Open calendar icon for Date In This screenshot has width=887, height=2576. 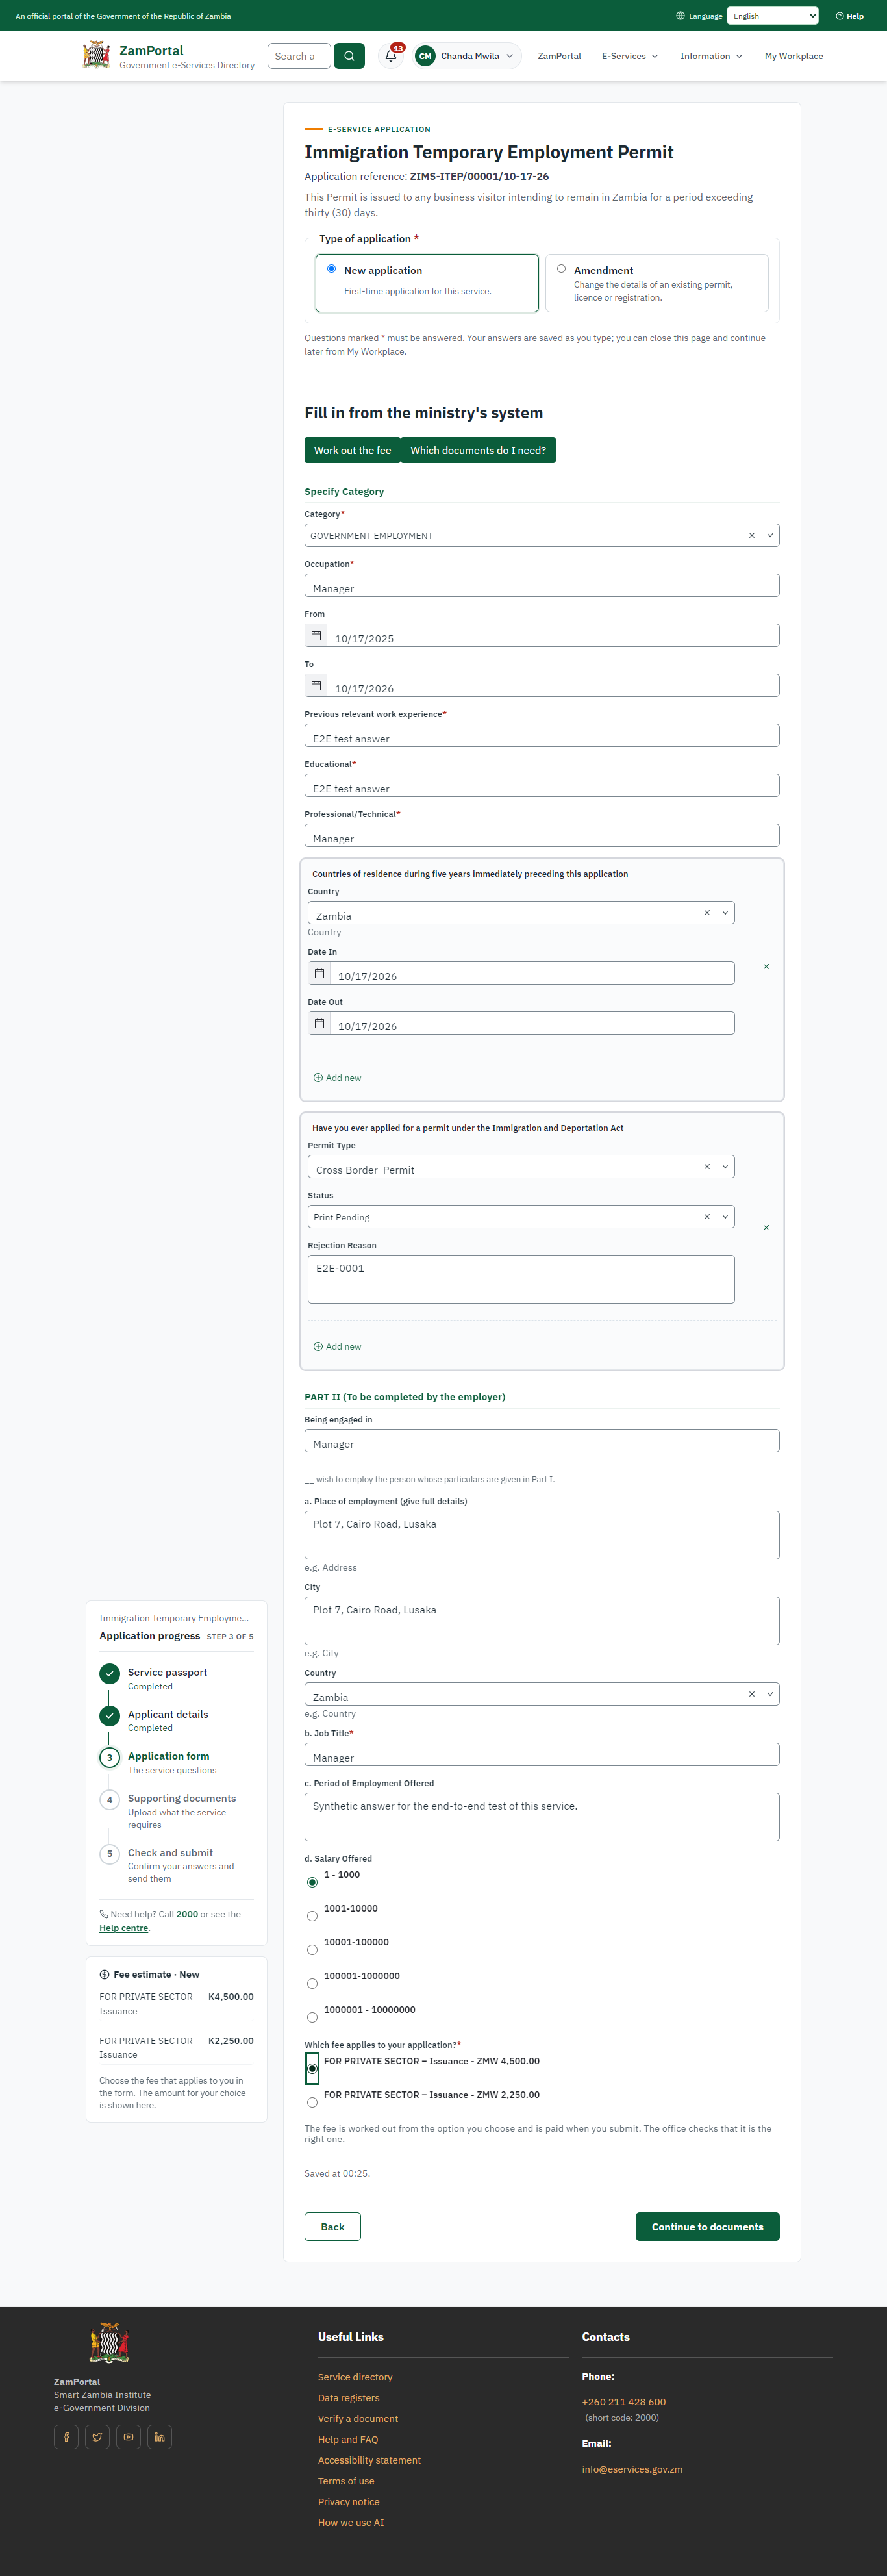tap(319, 973)
